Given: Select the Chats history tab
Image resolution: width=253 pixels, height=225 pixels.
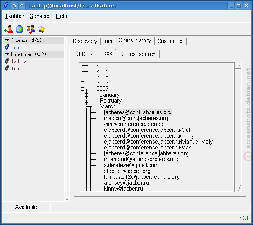Looking at the screenshot, I should (135, 40).
